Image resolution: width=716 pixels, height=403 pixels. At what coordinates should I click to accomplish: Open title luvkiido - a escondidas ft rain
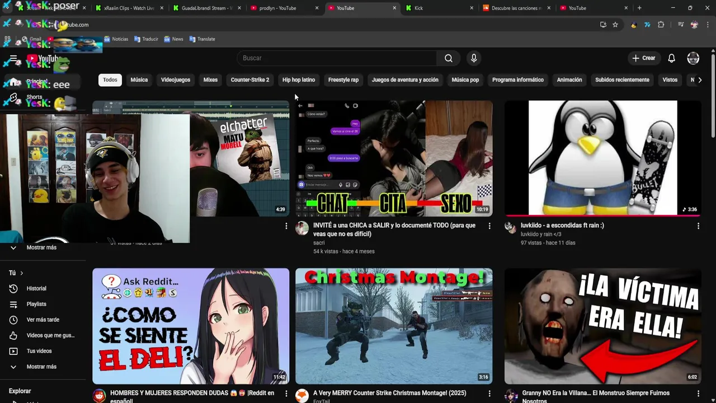coord(562,226)
